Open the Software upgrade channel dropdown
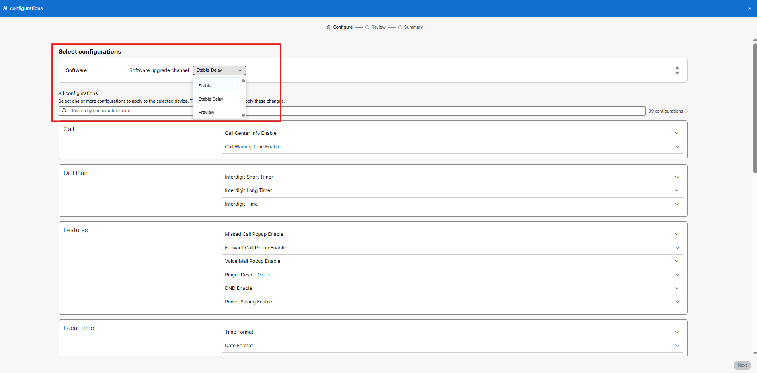Image resolution: width=757 pixels, height=373 pixels. [x=219, y=70]
